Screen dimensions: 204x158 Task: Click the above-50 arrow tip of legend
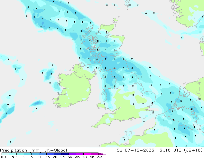[102, 154]
